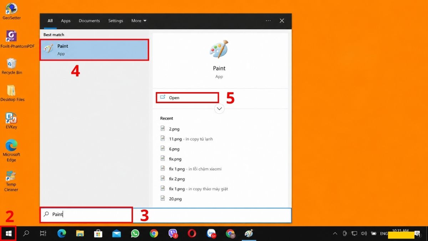This screenshot has height=241, width=428.
Task: Open the search panel options ellipsis
Action: pos(268,21)
